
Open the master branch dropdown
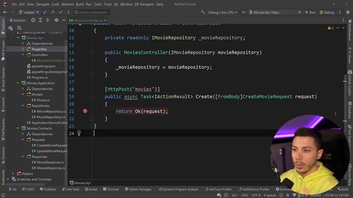click(29, 12)
